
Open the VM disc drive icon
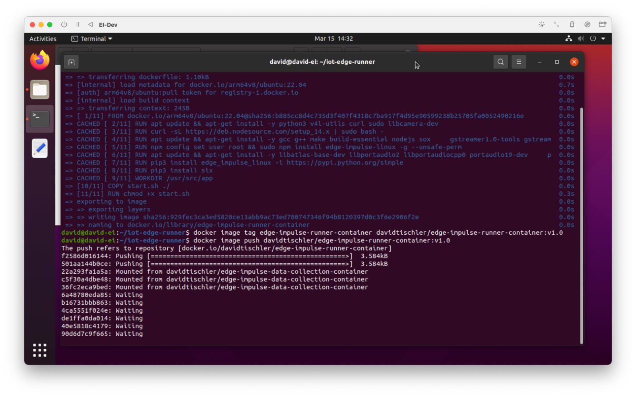[587, 25]
